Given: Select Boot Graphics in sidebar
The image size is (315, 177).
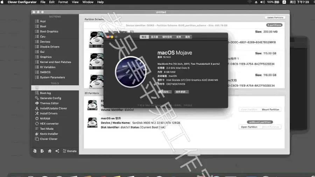Looking at the screenshot, I should tap(49, 31).
